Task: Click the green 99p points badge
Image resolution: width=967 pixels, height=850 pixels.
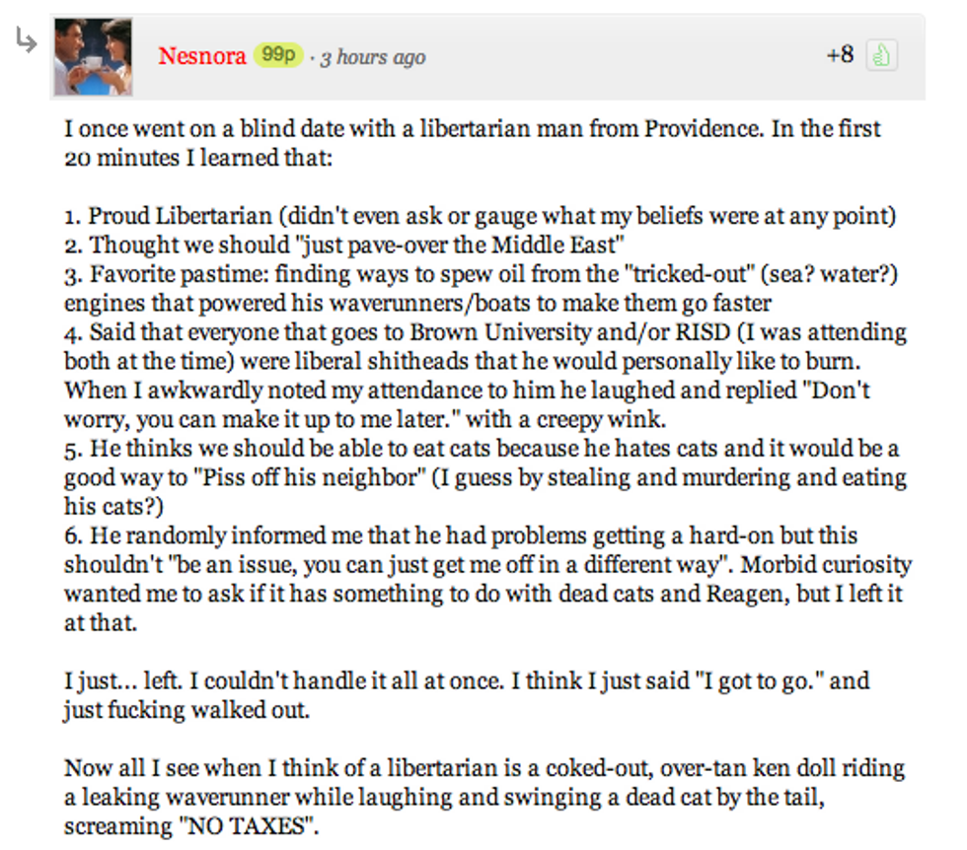Action: point(277,54)
